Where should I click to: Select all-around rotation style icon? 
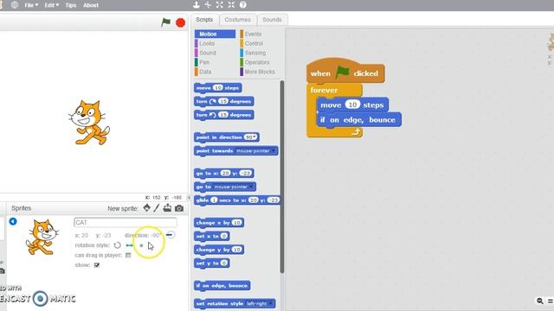(x=118, y=245)
